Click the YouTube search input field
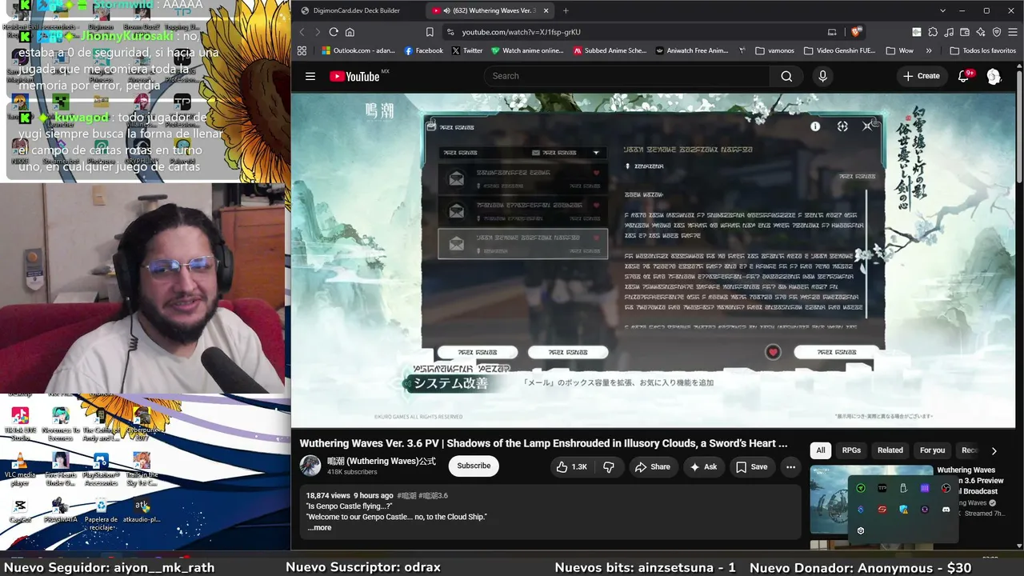Viewport: 1024px width, 576px height. (x=627, y=76)
